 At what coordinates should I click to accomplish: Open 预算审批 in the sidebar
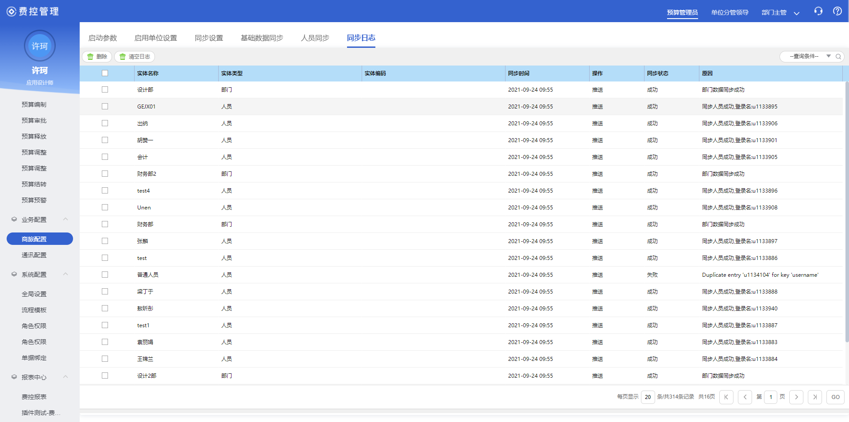pos(34,120)
